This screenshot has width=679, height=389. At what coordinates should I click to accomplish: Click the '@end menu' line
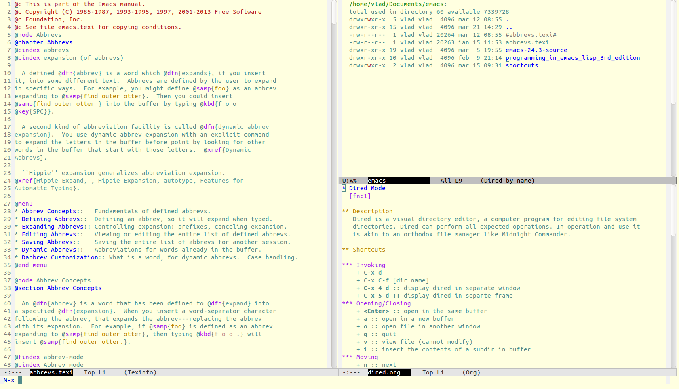pos(31,265)
